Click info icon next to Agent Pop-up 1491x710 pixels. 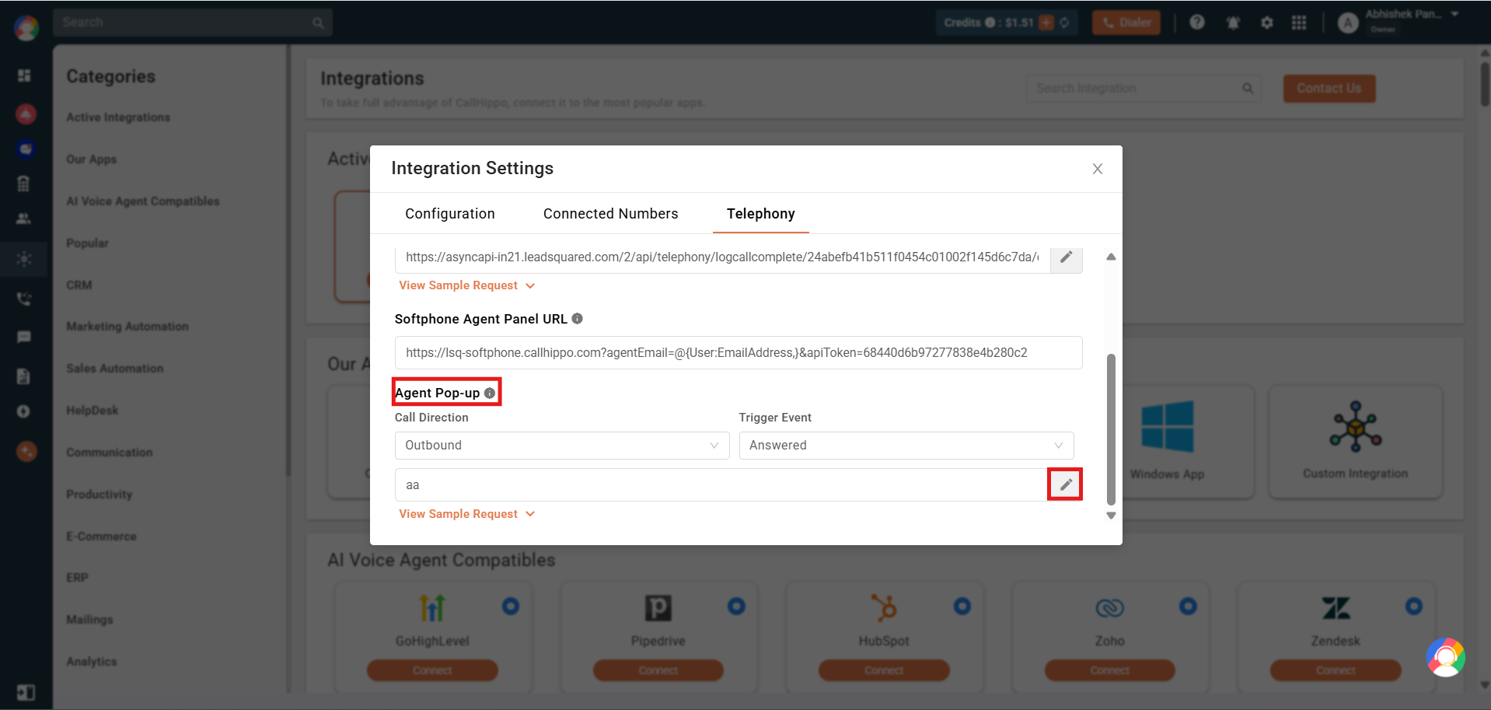point(490,393)
